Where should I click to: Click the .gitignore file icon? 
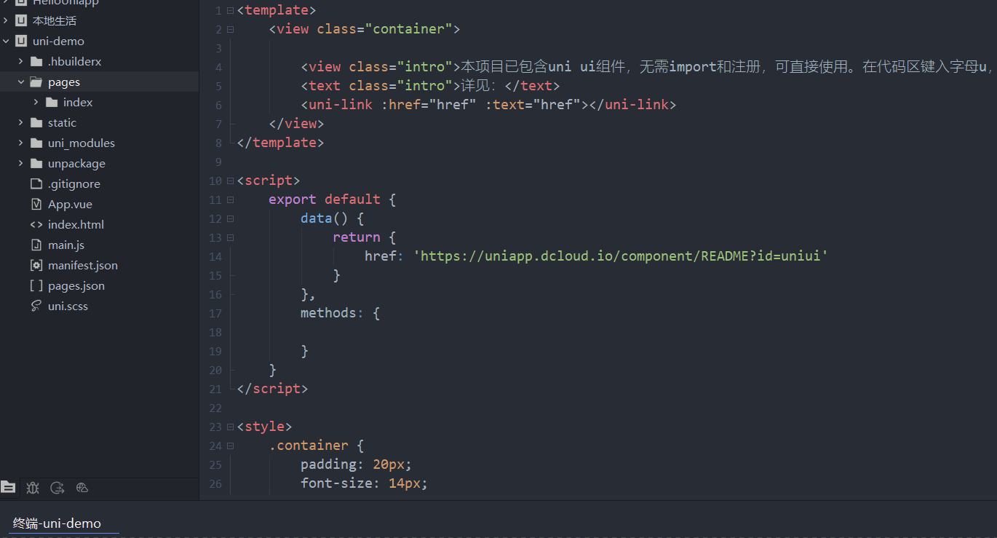36,183
